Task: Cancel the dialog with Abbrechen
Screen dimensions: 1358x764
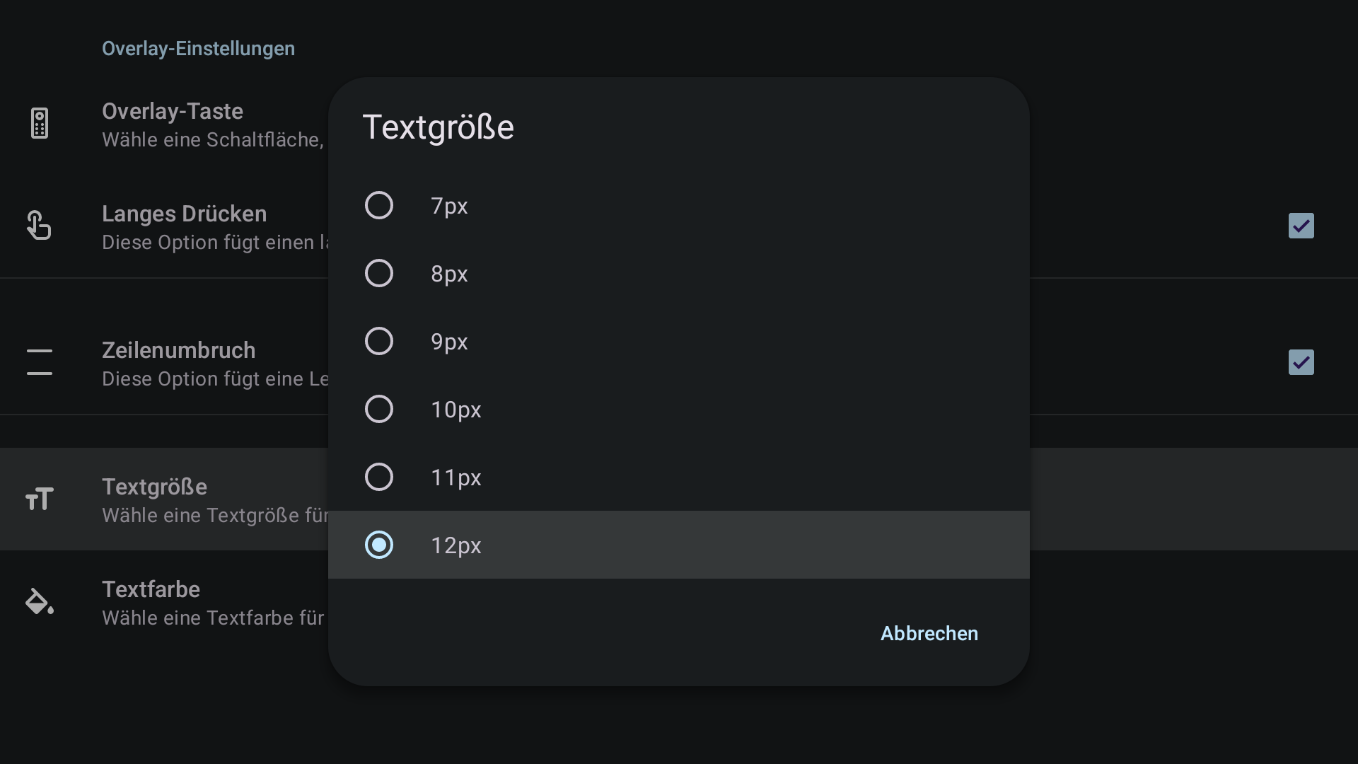Action: click(x=929, y=634)
